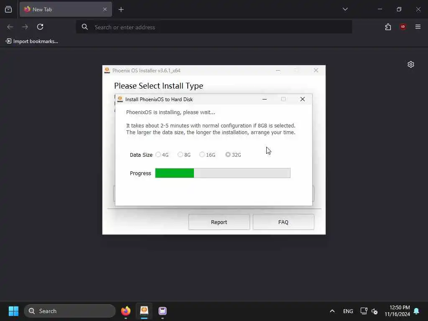Image resolution: width=428 pixels, height=321 pixels.
Task: Open the notifications bell icon
Action: (417, 311)
